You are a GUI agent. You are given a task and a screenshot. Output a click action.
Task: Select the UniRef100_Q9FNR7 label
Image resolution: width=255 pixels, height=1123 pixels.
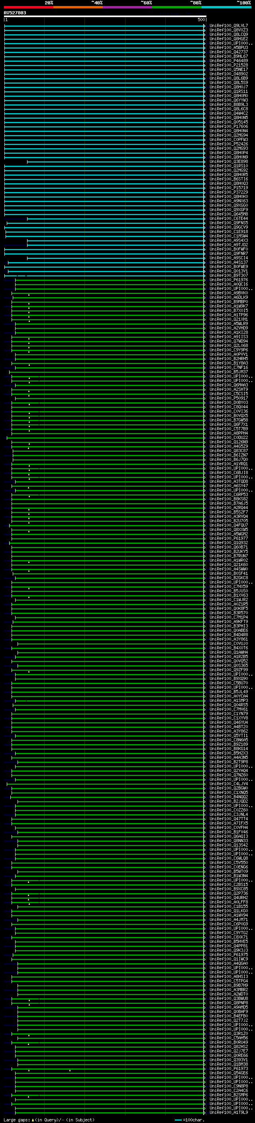pos(229,254)
